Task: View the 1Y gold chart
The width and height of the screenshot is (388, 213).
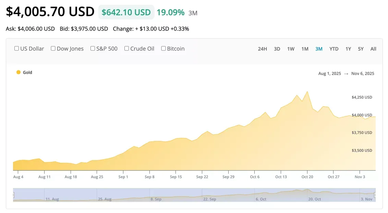Action: tap(348, 49)
